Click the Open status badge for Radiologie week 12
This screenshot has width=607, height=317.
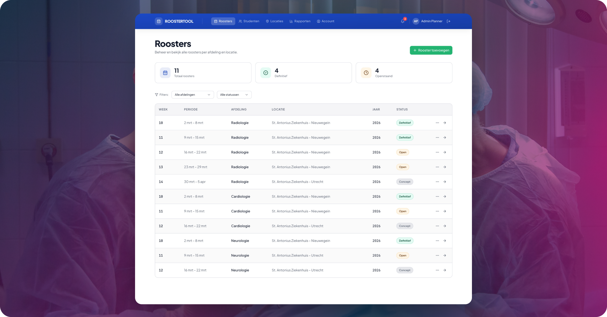coord(402,152)
